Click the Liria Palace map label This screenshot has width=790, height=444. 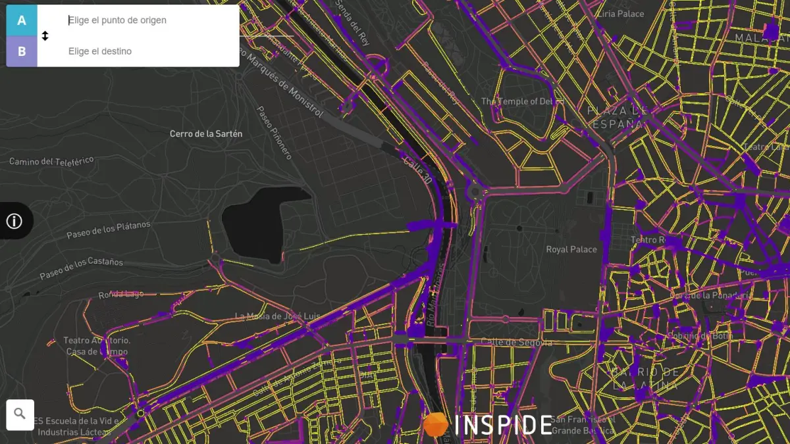coord(620,14)
